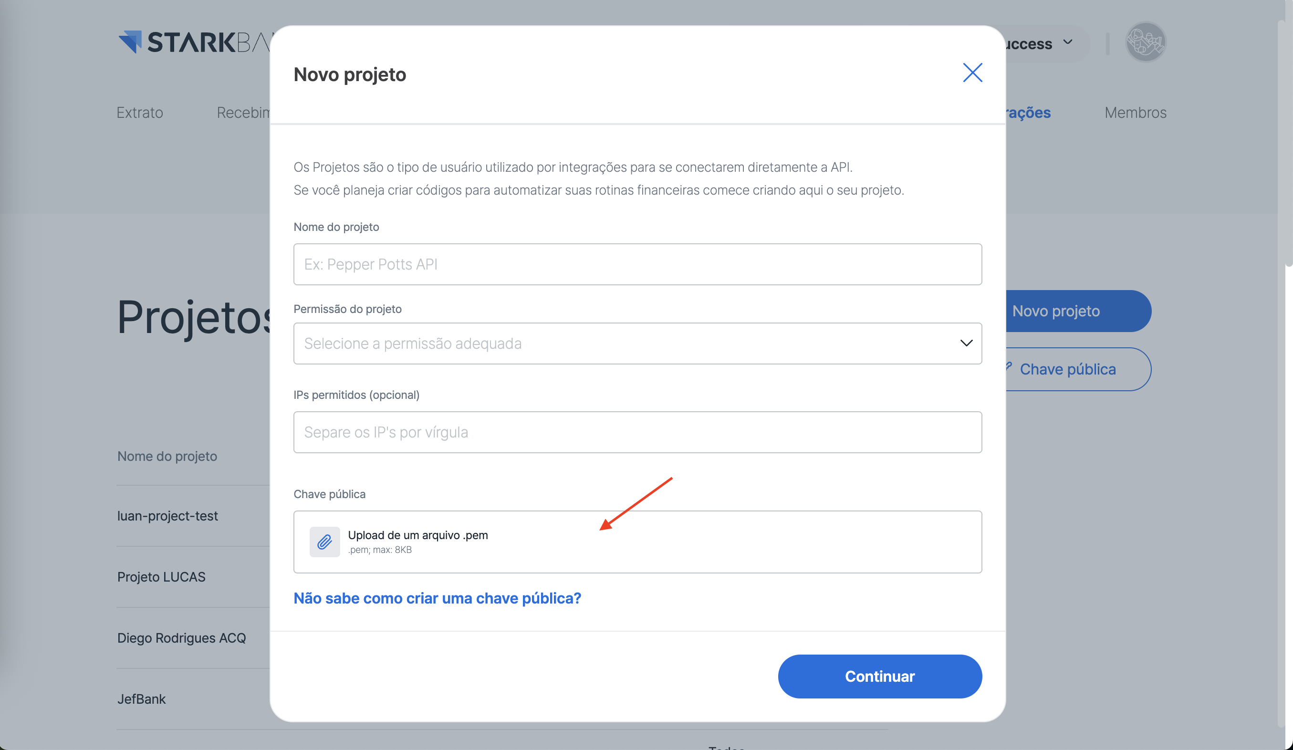The image size is (1293, 750).
Task: Open the Projeto LUCAS entry
Action: pyautogui.click(x=162, y=577)
